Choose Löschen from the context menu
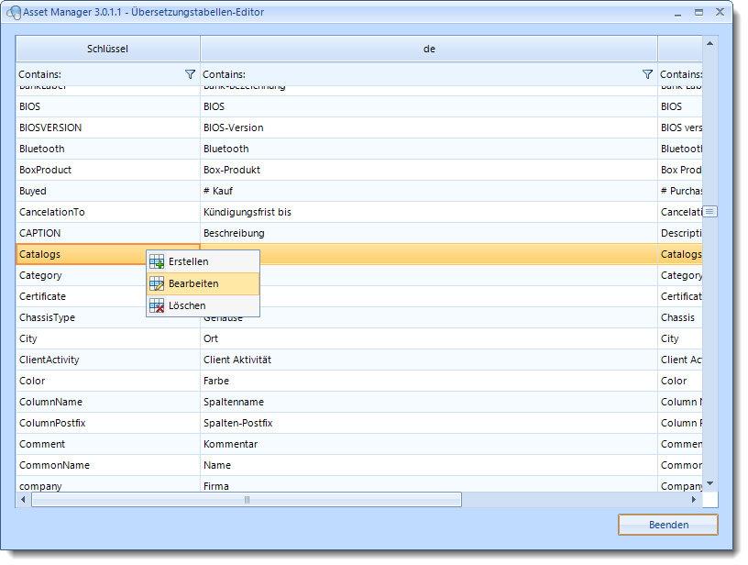 [203, 305]
